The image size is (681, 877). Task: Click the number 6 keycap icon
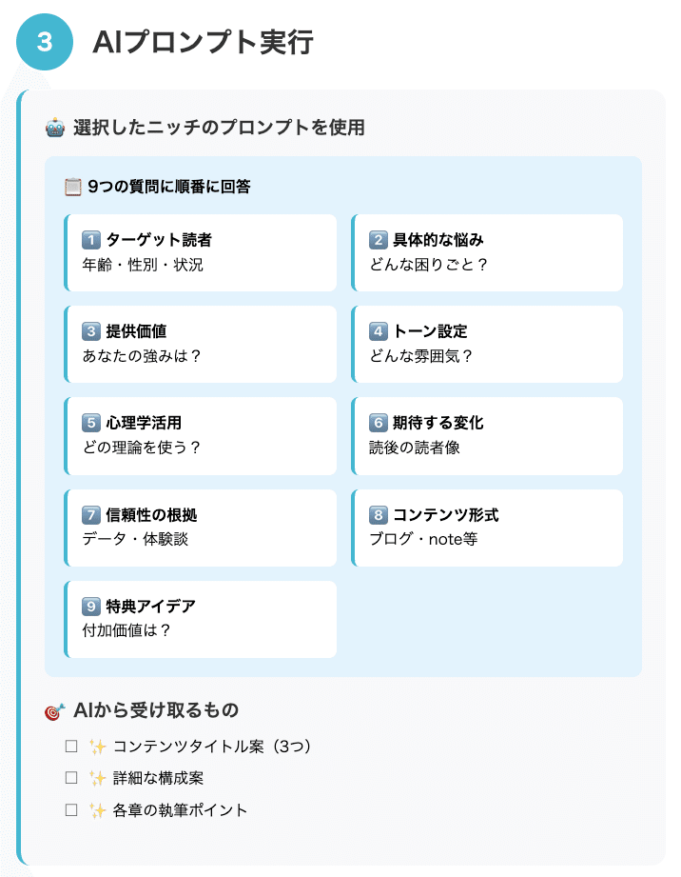point(379,423)
